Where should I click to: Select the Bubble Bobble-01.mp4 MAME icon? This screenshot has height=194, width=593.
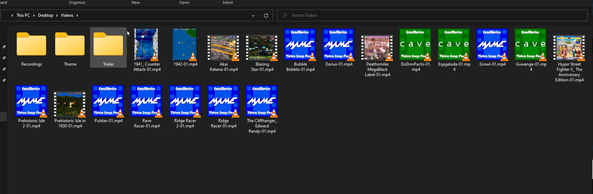tap(300, 45)
